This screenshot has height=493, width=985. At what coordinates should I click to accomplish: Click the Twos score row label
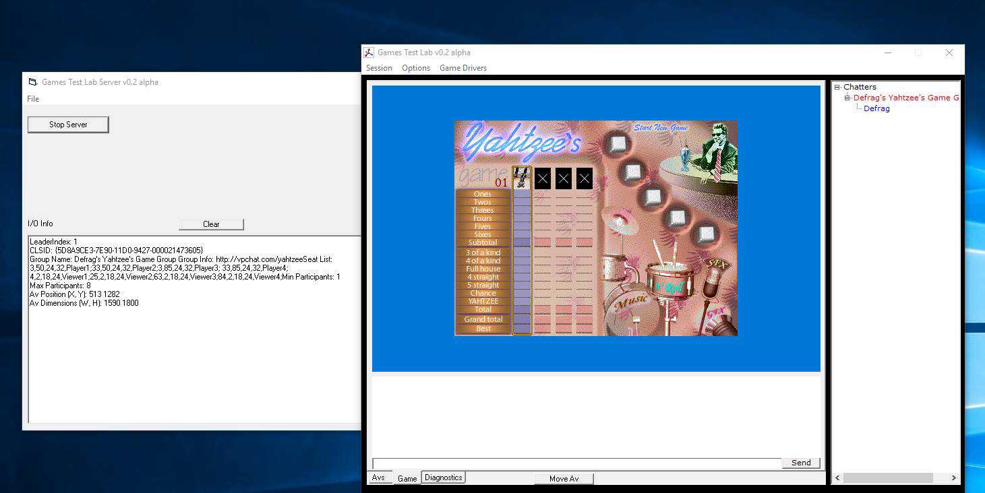pyautogui.click(x=483, y=202)
